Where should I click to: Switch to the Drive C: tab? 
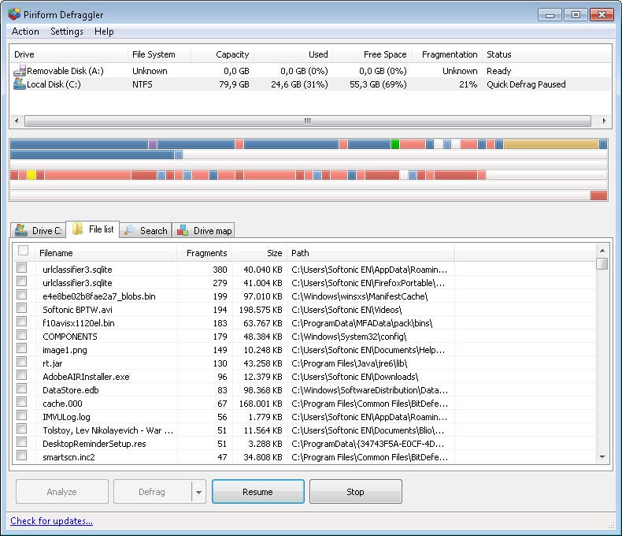tap(38, 231)
